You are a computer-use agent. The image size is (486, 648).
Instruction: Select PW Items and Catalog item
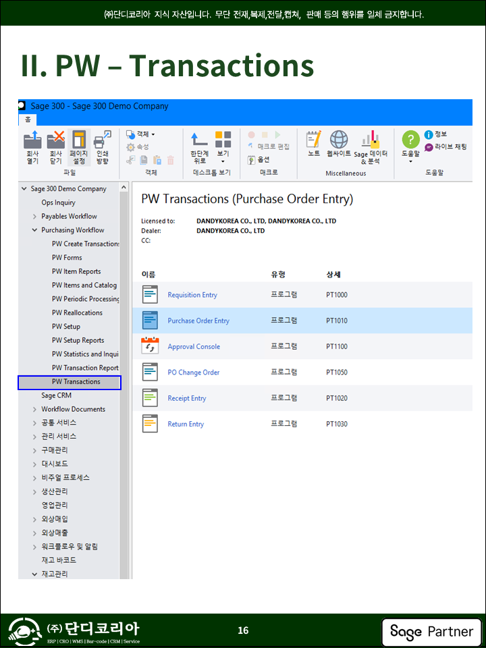click(x=84, y=285)
